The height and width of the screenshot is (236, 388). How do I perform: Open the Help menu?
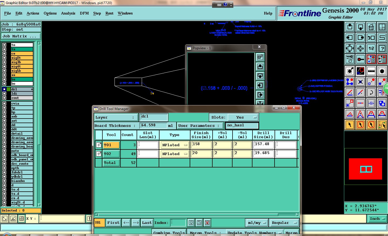click(268, 13)
